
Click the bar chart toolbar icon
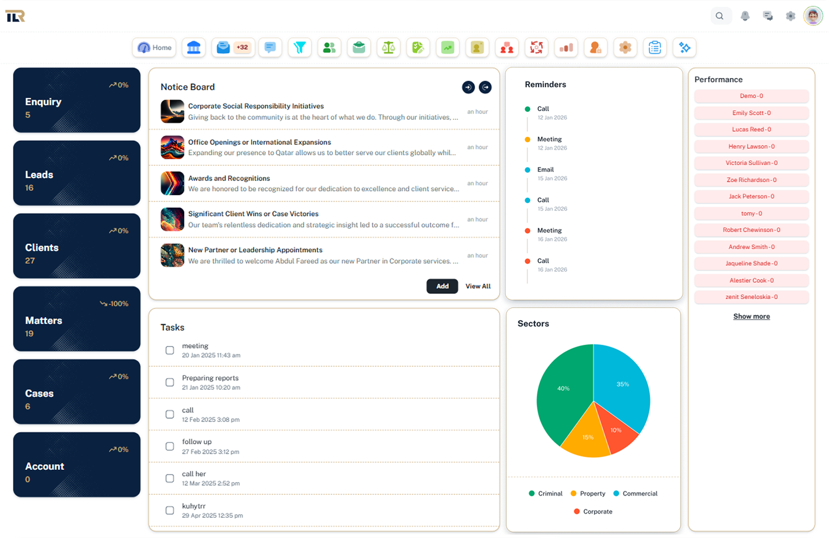coord(565,48)
